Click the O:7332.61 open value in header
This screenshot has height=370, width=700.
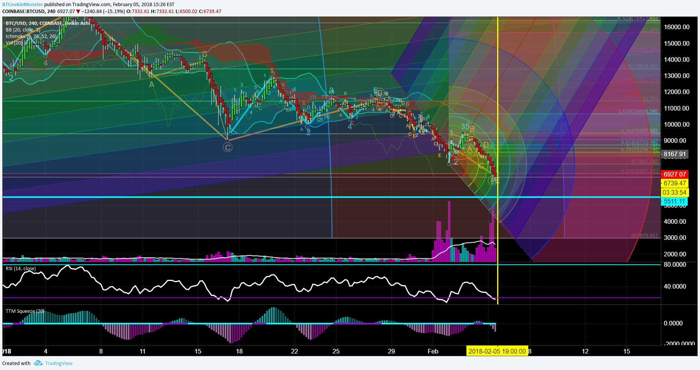coord(139,12)
